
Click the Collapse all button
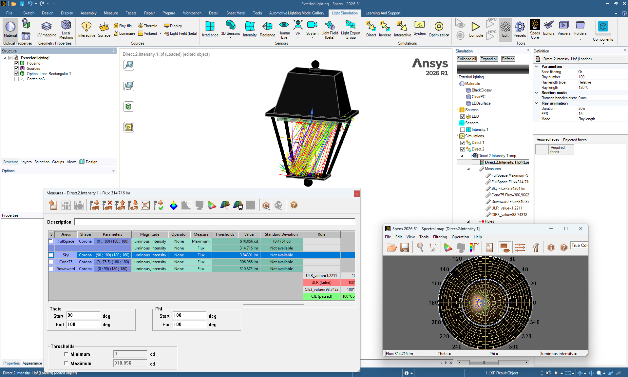point(466,59)
